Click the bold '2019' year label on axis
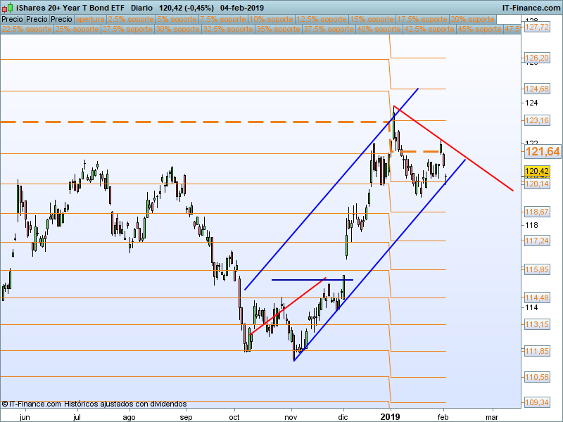Image resolution: width=563 pixels, height=422 pixels. click(390, 416)
